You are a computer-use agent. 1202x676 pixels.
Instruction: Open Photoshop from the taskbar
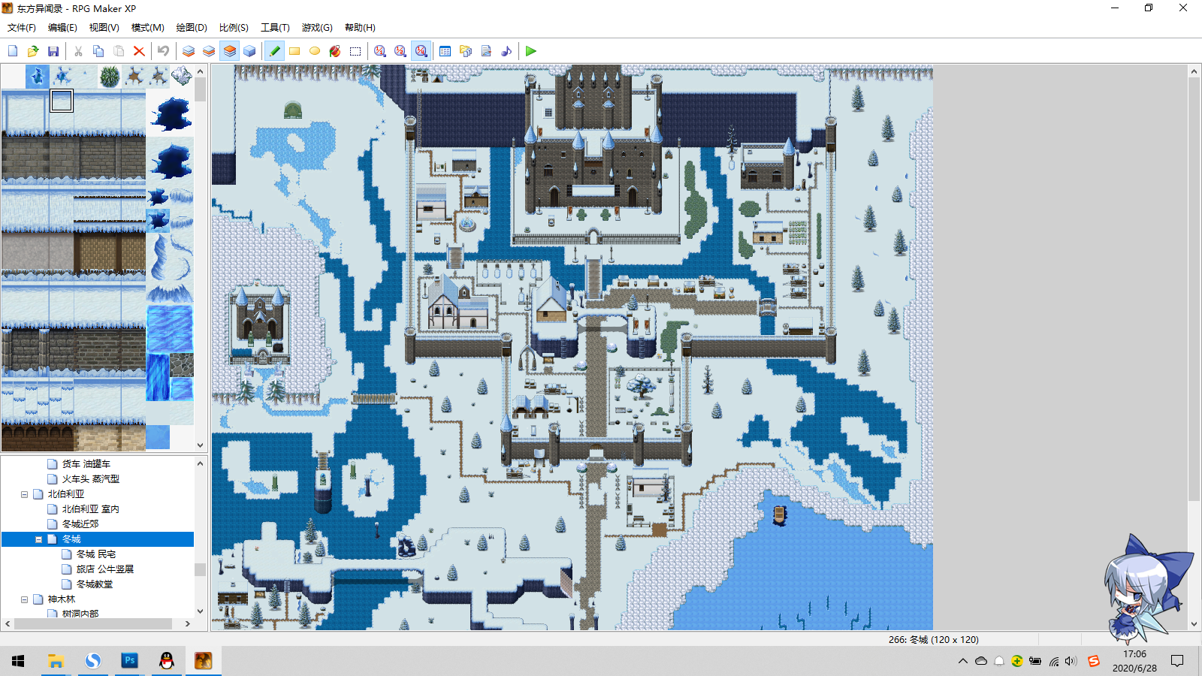pos(130,661)
